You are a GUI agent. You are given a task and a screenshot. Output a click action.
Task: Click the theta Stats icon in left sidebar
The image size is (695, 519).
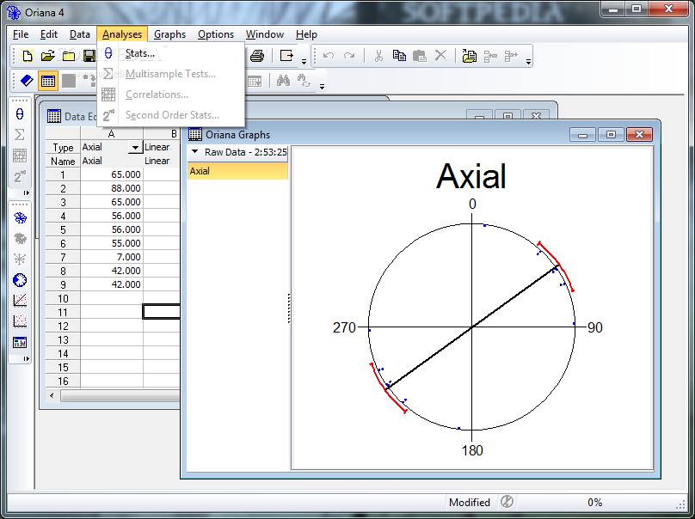click(x=20, y=114)
